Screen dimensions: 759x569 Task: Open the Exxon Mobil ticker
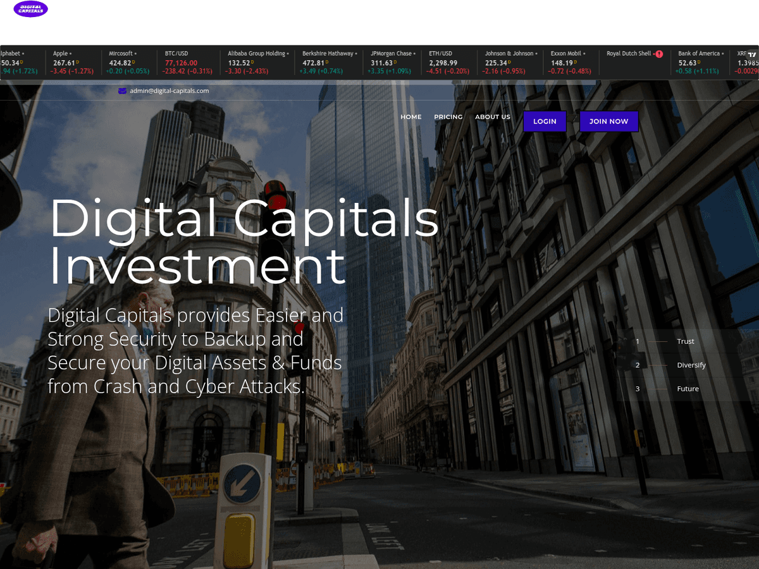[571, 63]
